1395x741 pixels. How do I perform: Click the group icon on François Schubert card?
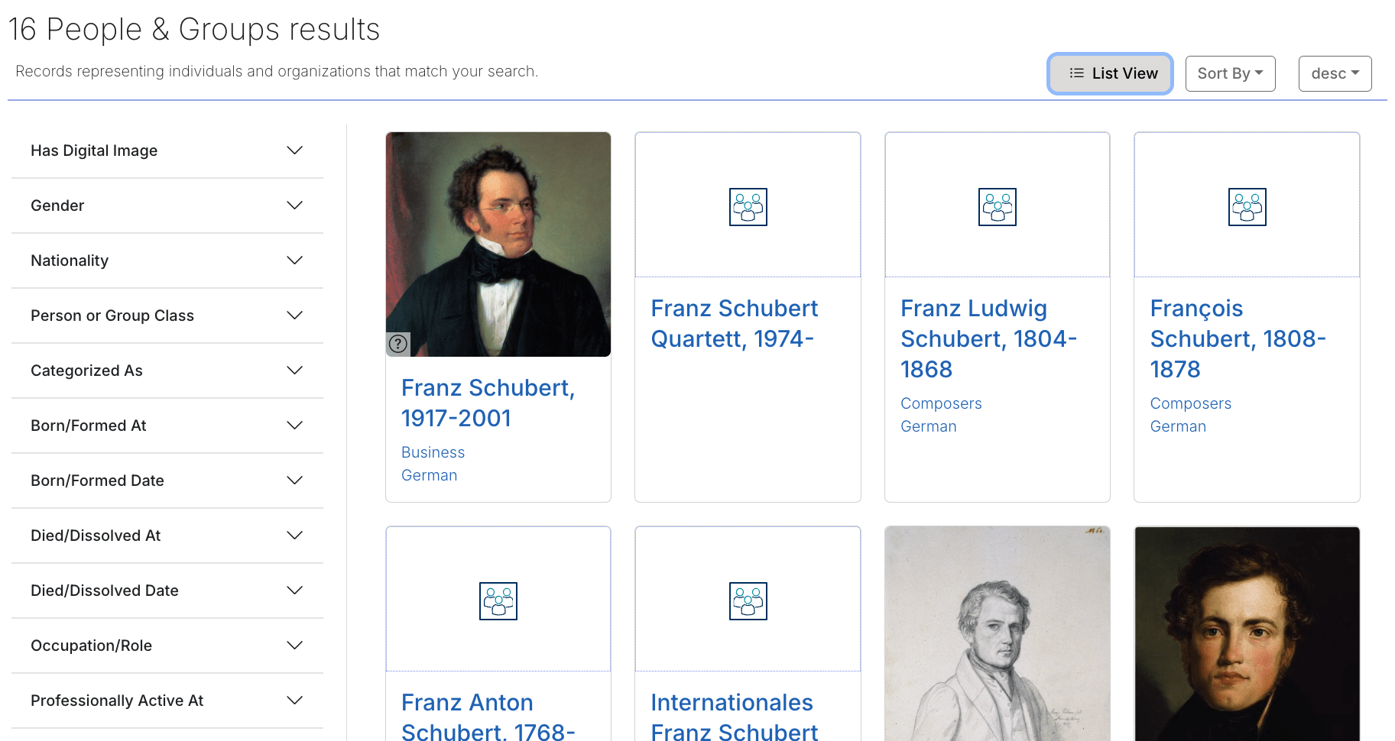click(1247, 206)
